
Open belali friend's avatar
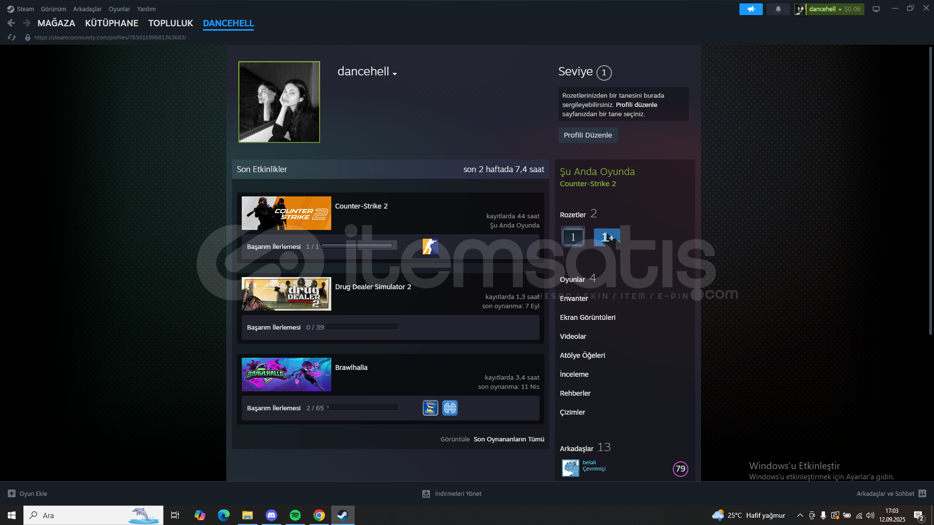571,468
